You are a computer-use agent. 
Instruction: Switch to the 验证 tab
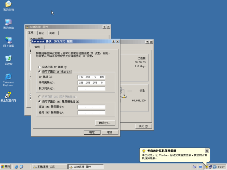pyautogui.click(x=41, y=33)
